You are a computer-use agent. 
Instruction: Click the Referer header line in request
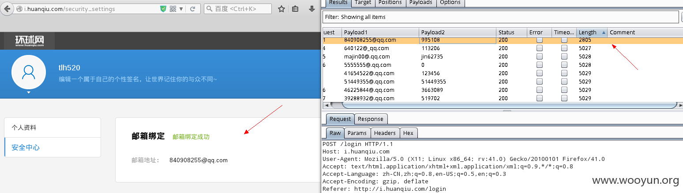pos(384,189)
